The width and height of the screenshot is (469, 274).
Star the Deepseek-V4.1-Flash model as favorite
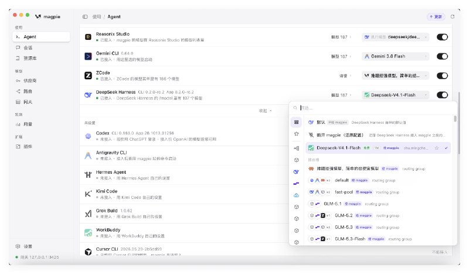pos(437,148)
